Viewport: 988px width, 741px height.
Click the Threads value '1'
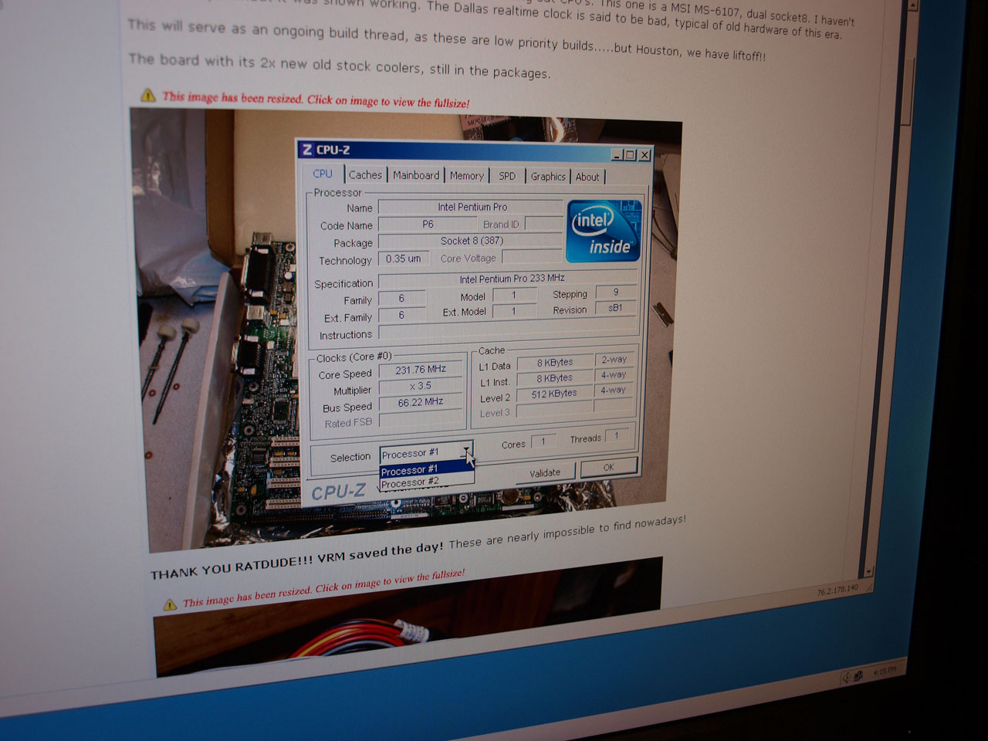click(617, 436)
